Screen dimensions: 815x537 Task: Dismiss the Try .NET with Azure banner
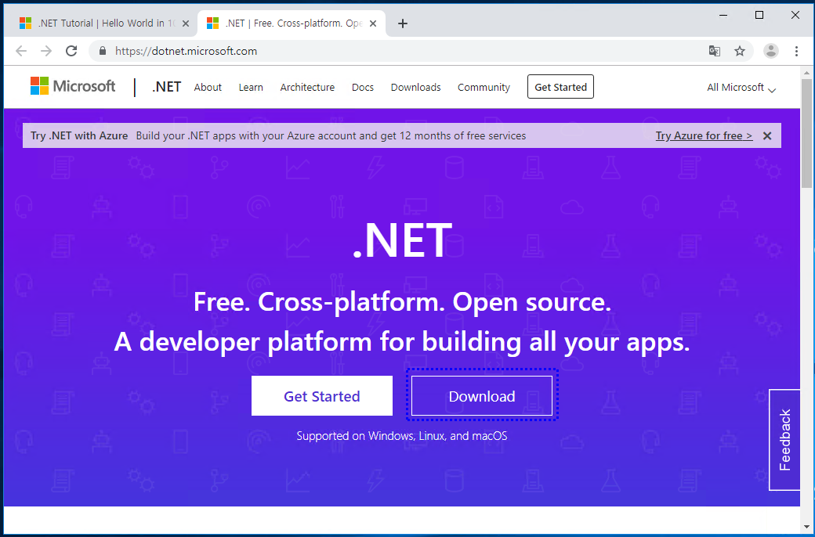coord(767,135)
